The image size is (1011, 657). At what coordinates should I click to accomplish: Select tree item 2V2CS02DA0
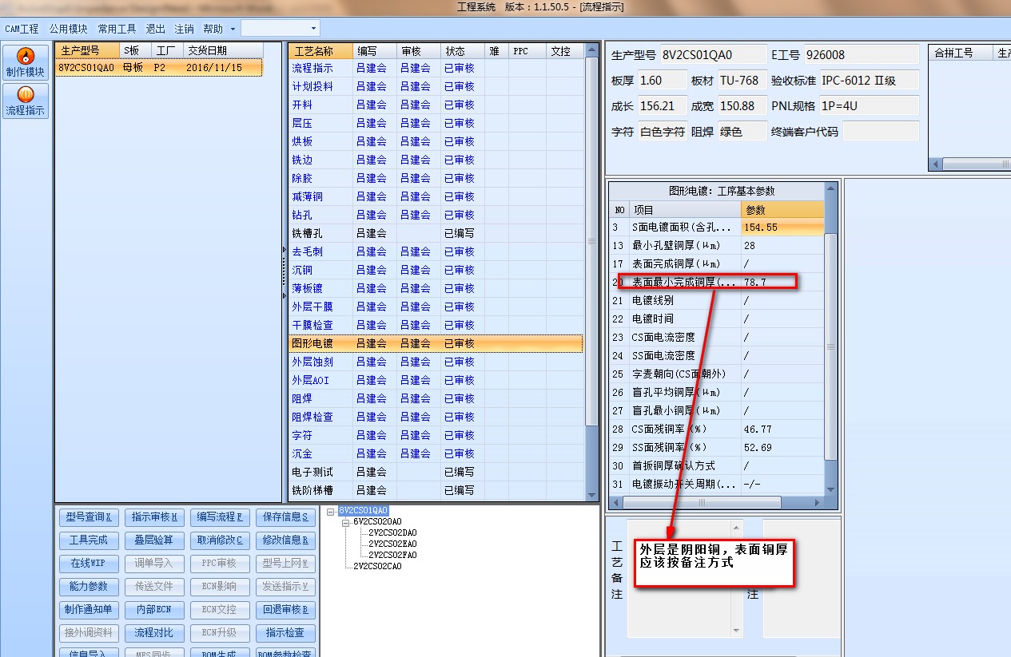(x=392, y=532)
